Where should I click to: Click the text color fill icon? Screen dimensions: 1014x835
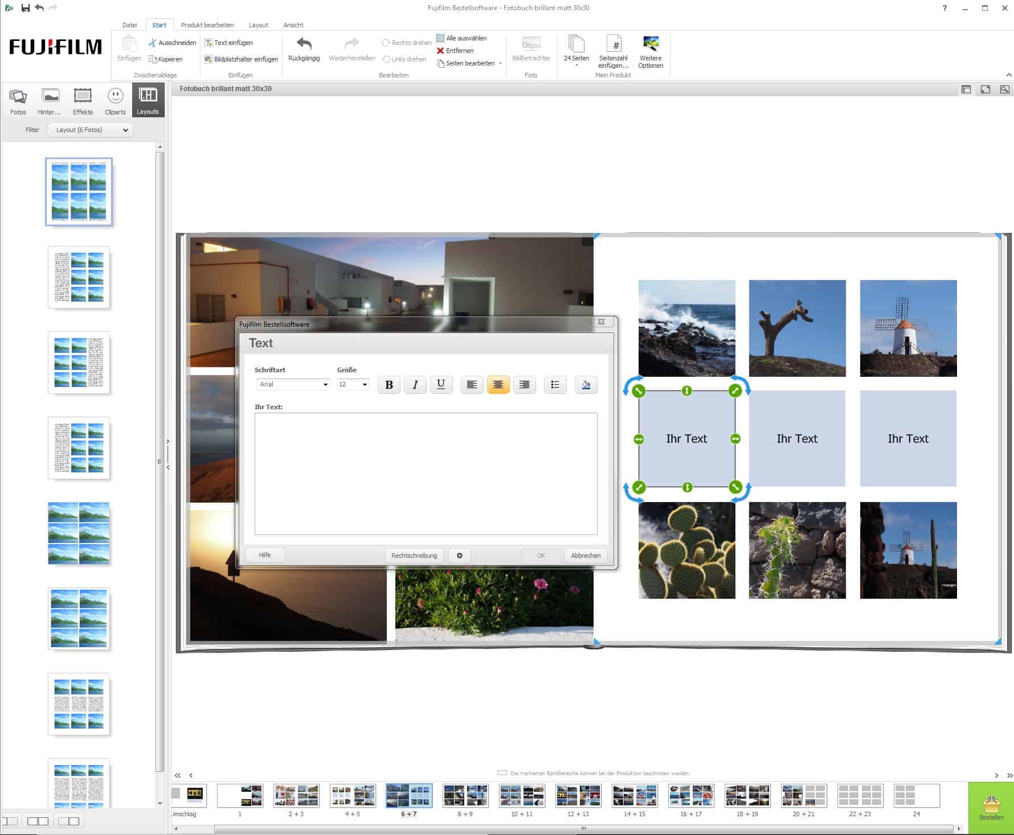[586, 385]
